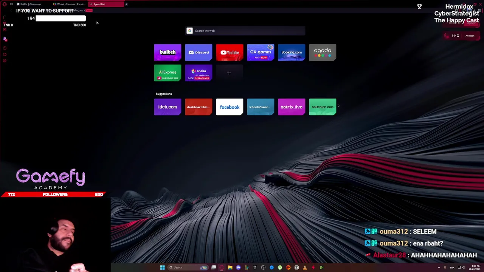This screenshot has width=484, height=272.
Task: Click Opera GX taskbar icon
Action: tap(222, 267)
